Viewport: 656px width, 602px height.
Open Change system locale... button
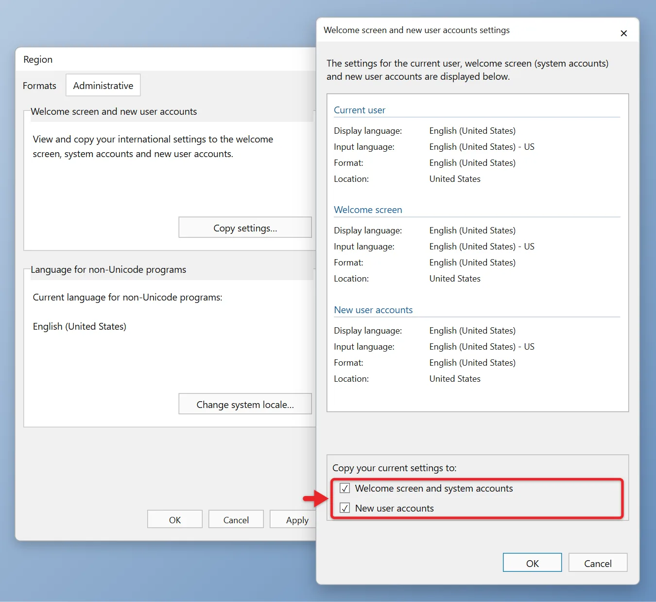[x=245, y=404]
